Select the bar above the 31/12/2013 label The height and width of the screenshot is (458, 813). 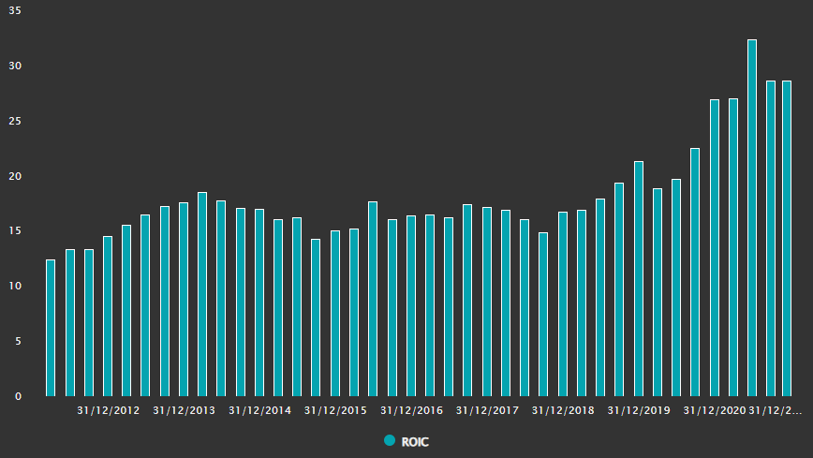coord(184,300)
